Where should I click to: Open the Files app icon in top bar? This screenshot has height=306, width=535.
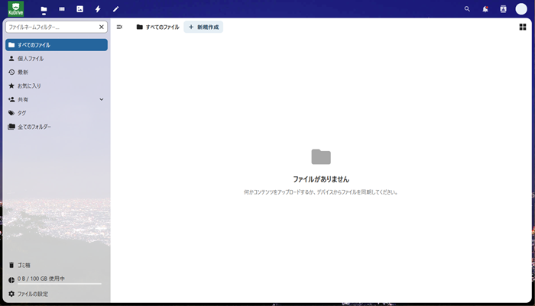click(44, 9)
